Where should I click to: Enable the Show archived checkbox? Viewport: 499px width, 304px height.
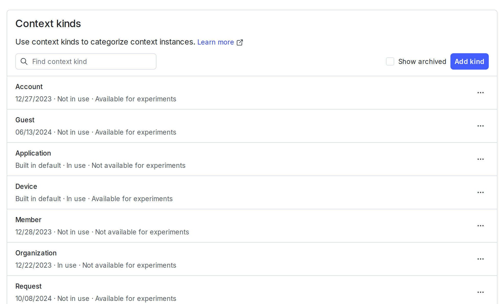tap(390, 61)
